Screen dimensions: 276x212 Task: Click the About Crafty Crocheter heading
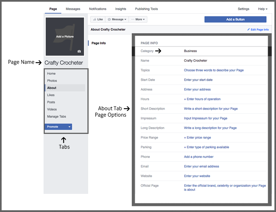coord(108,29)
